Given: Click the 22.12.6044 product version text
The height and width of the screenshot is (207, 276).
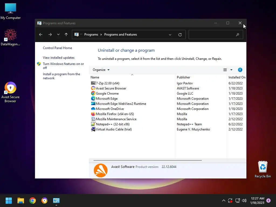Looking at the screenshot, I should click(x=169, y=167).
